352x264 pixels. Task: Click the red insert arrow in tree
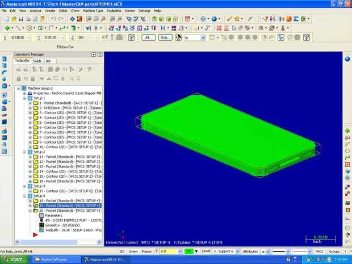coord(35,235)
